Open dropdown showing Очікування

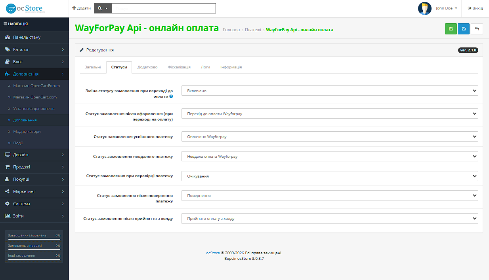330,176
